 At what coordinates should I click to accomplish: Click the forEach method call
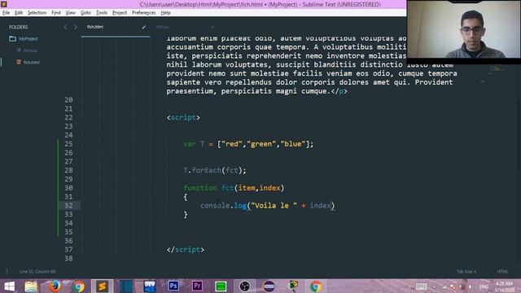207,170
